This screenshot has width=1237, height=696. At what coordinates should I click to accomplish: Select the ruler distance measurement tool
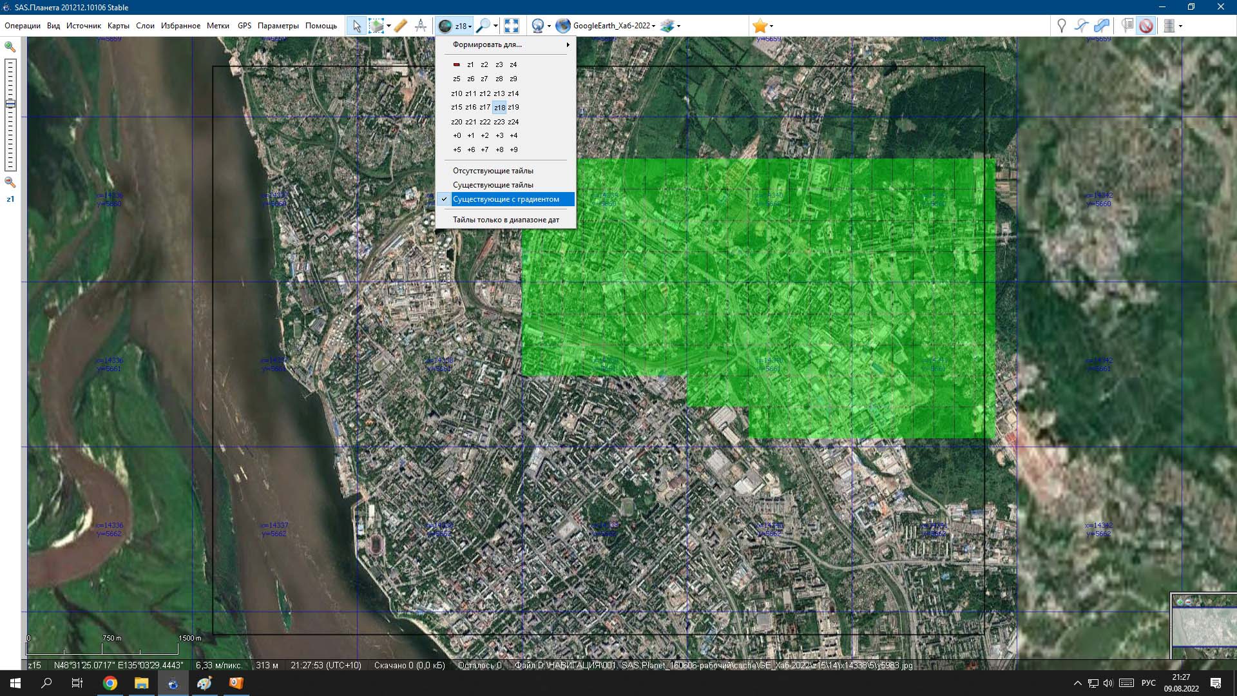pos(400,26)
